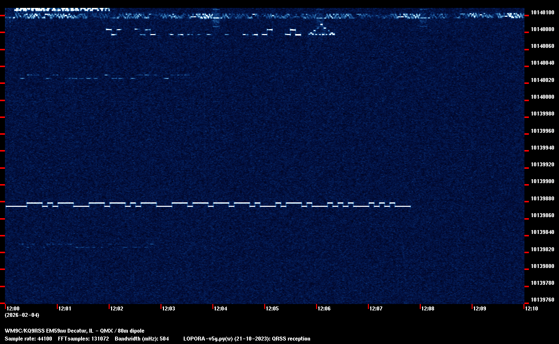Select the 10139880 frequency scale label
The image size is (559, 344).
click(543, 198)
